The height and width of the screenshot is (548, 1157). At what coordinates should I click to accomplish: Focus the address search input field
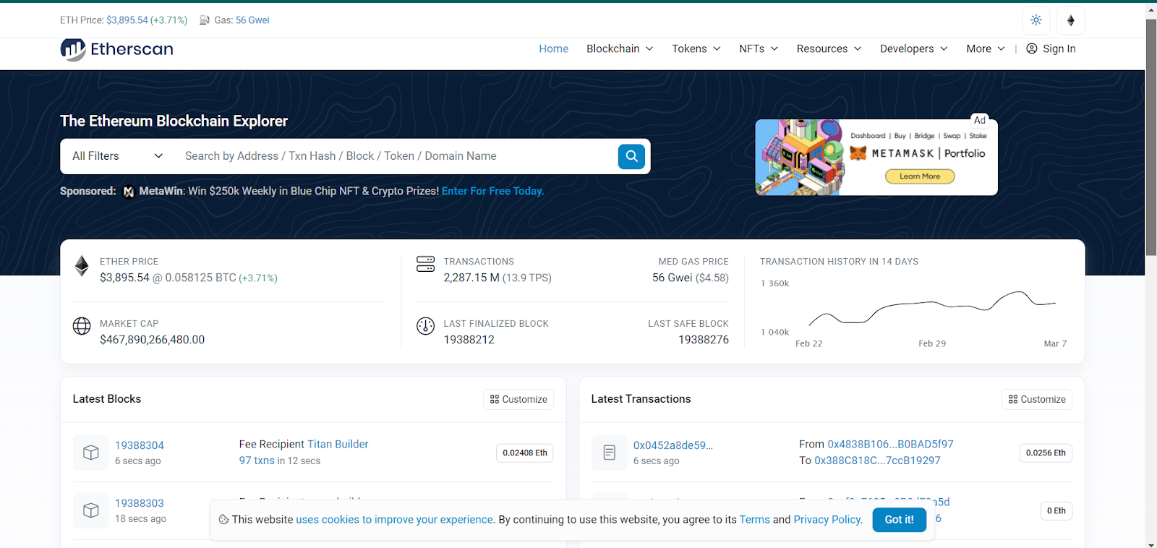tap(396, 156)
